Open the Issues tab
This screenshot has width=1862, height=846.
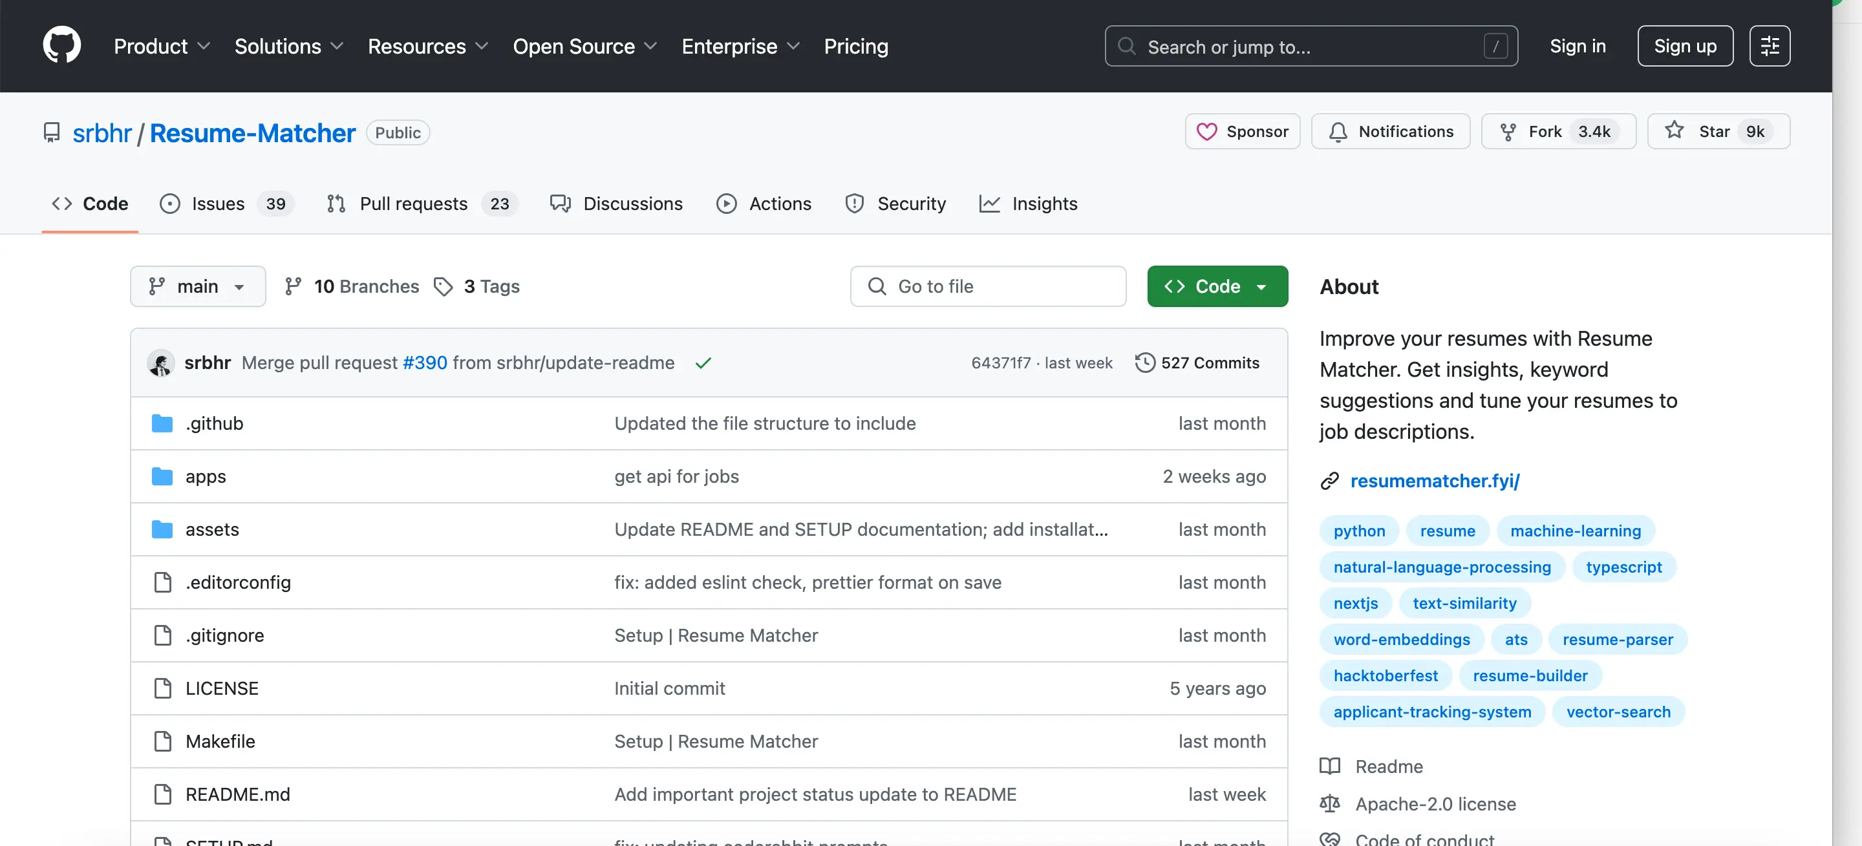[x=226, y=204]
